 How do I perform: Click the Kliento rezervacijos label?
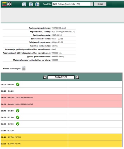[x=12, y=68]
